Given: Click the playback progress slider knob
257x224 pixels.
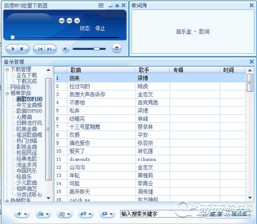Looking at the screenshot, I should 13,37.
